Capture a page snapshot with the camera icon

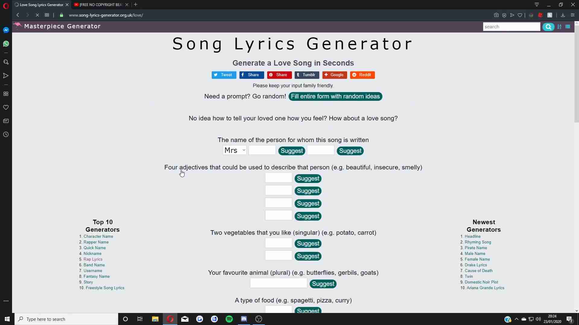click(x=496, y=15)
